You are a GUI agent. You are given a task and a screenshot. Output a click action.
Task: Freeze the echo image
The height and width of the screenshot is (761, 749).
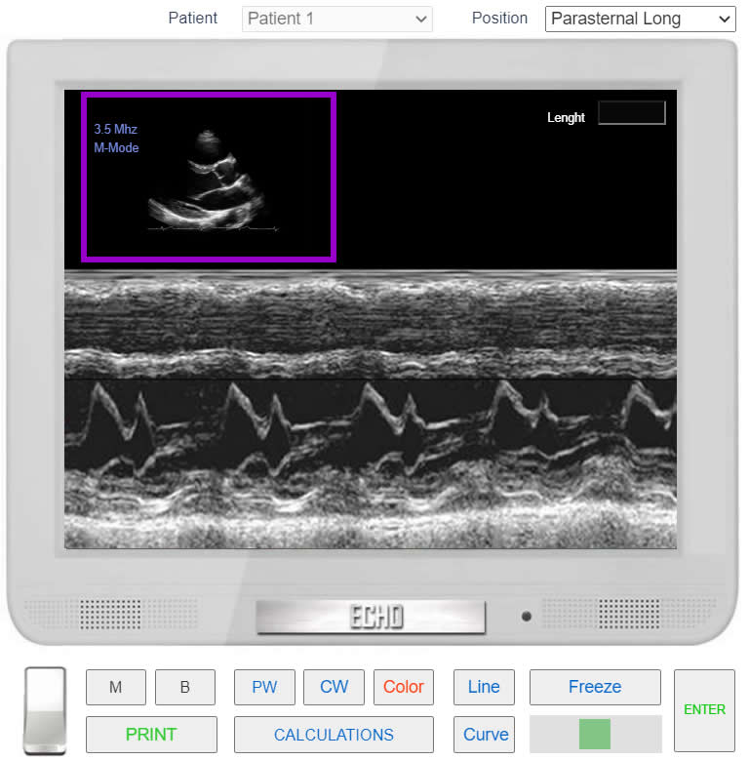[x=595, y=687]
